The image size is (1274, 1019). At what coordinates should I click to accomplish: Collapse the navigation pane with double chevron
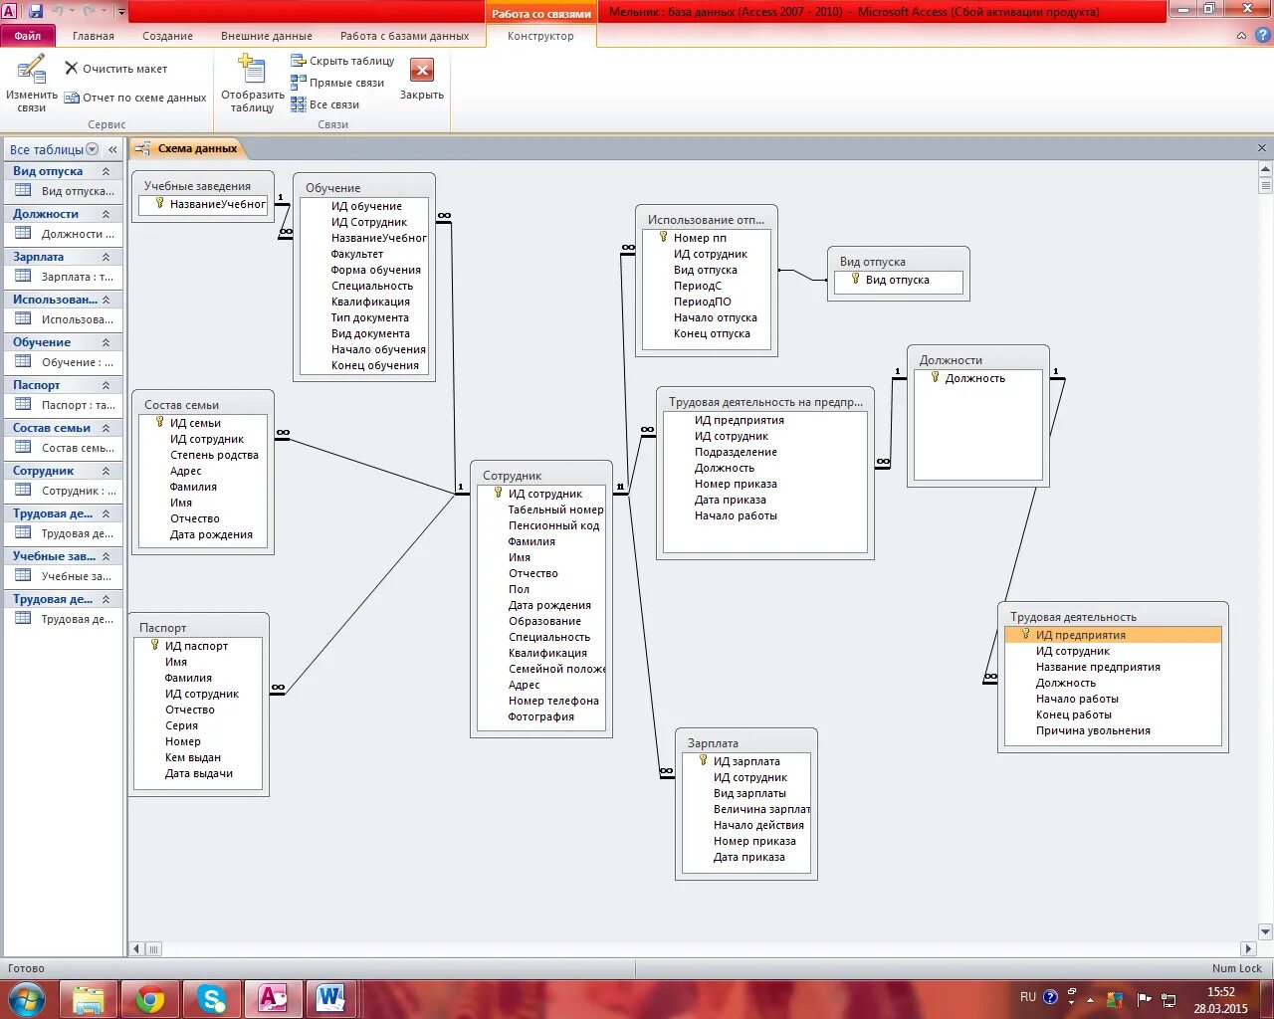(x=112, y=149)
